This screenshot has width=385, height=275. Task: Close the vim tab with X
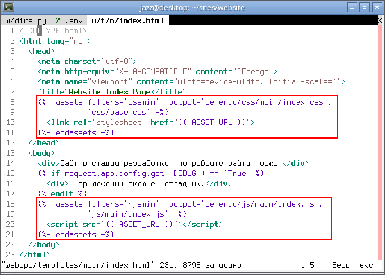point(379,20)
